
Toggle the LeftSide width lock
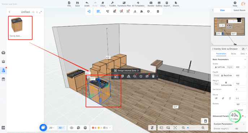(x=220, y=67)
